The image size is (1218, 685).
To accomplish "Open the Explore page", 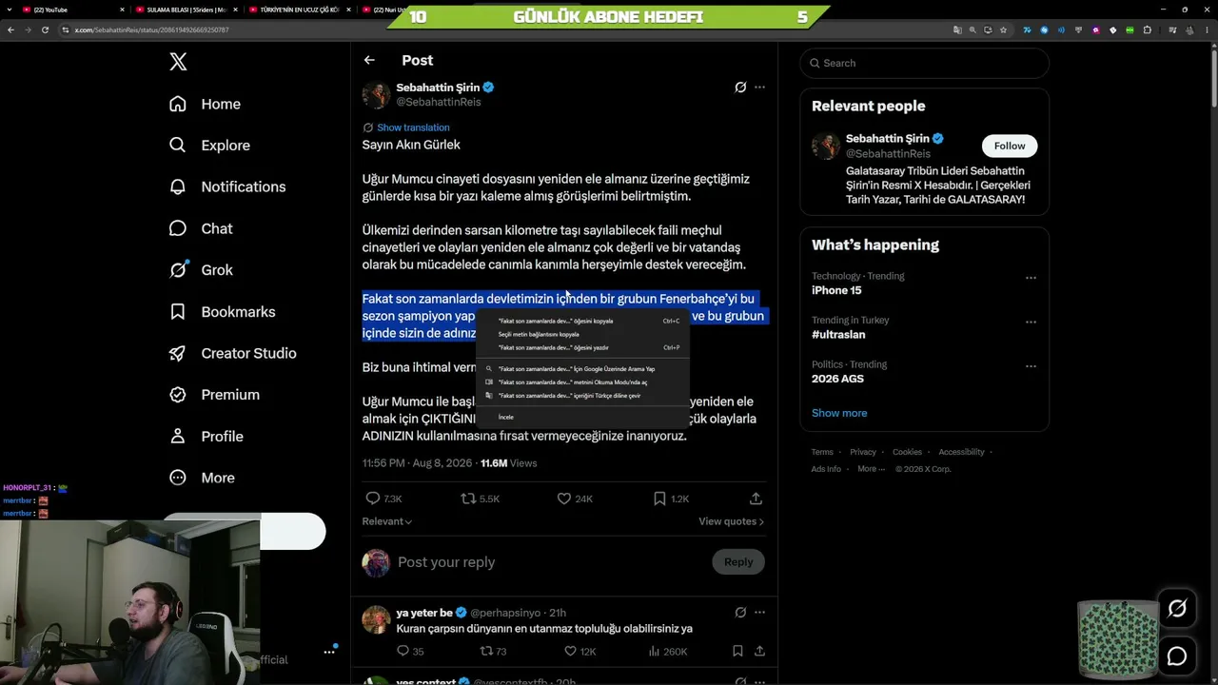I will tap(209, 146).
